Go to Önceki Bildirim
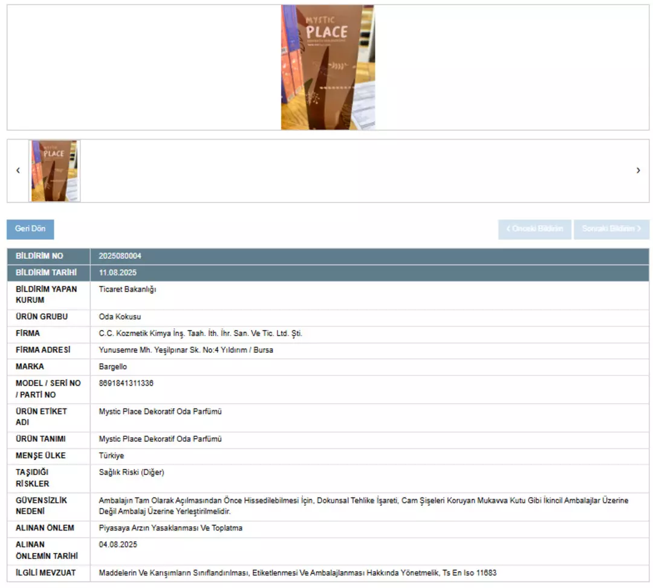 pos(534,229)
